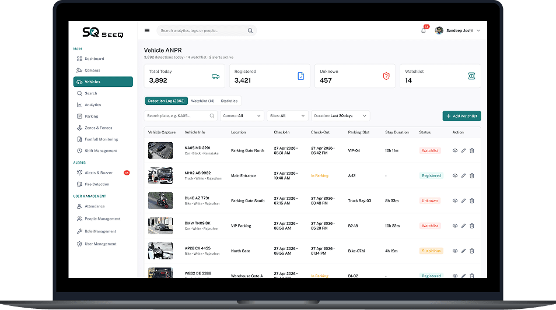This screenshot has width=556, height=310.
Task: View details of BMW TN09 BK row
Action: click(455, 226)
